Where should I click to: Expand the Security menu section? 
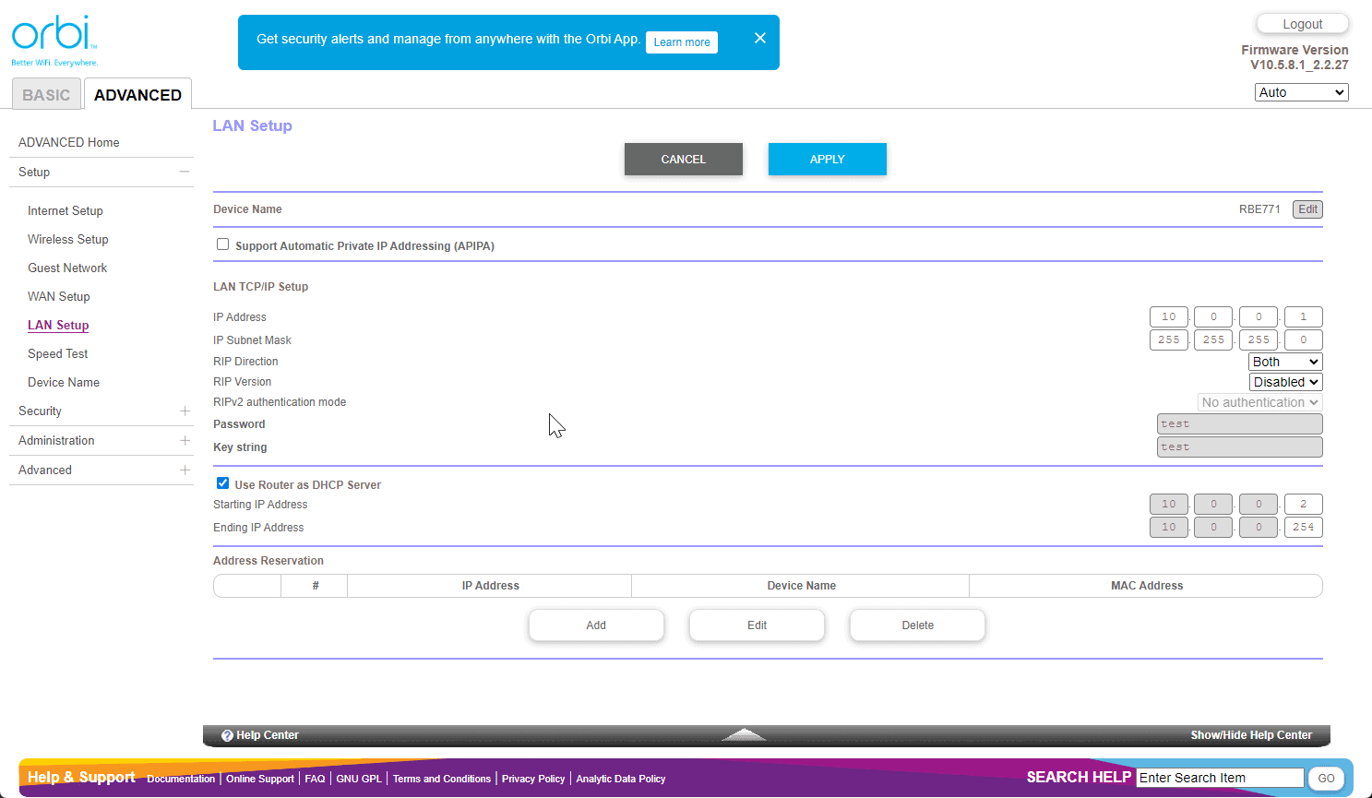coord(185,411)
